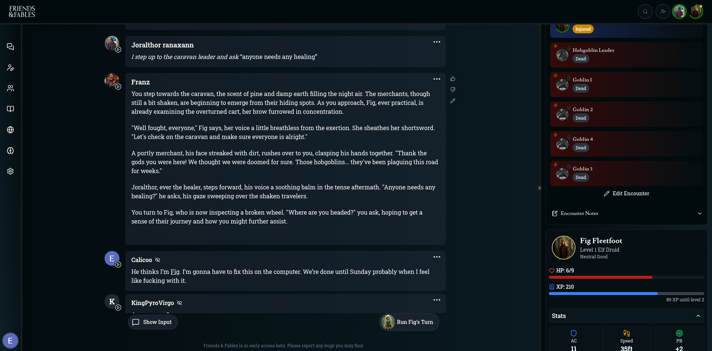Image resolution: width=712 pixels, height=351 pixels.
Task: Open the world globe icon in sidebar
Action: (x=10, y=130)
